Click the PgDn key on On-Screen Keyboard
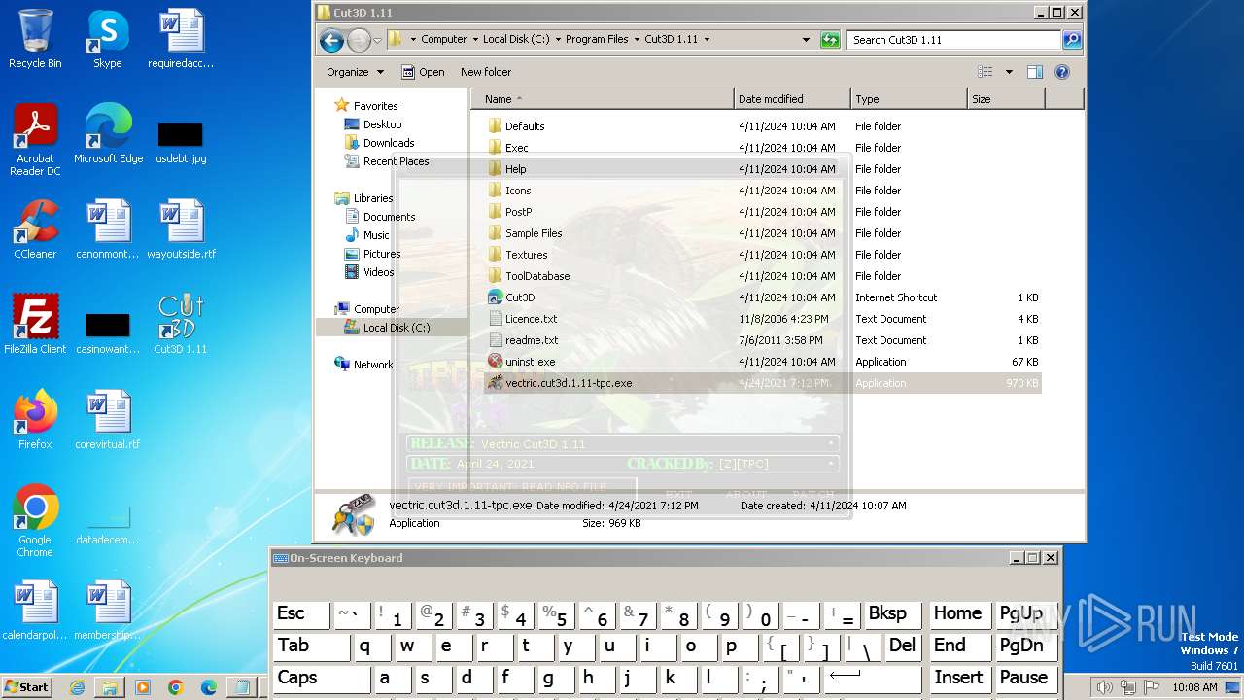This screenshot has height=700, width=1244. coord(1025,647)
